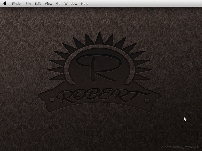Image resolution: width=202 pixels, height=151 pixels.
Task: Open the Finder menu
Action: (x=17, y=4)
